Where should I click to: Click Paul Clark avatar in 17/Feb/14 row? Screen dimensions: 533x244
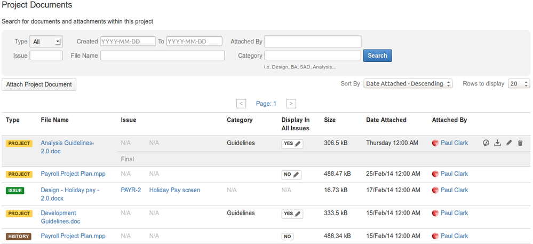(x=435, y=190)
